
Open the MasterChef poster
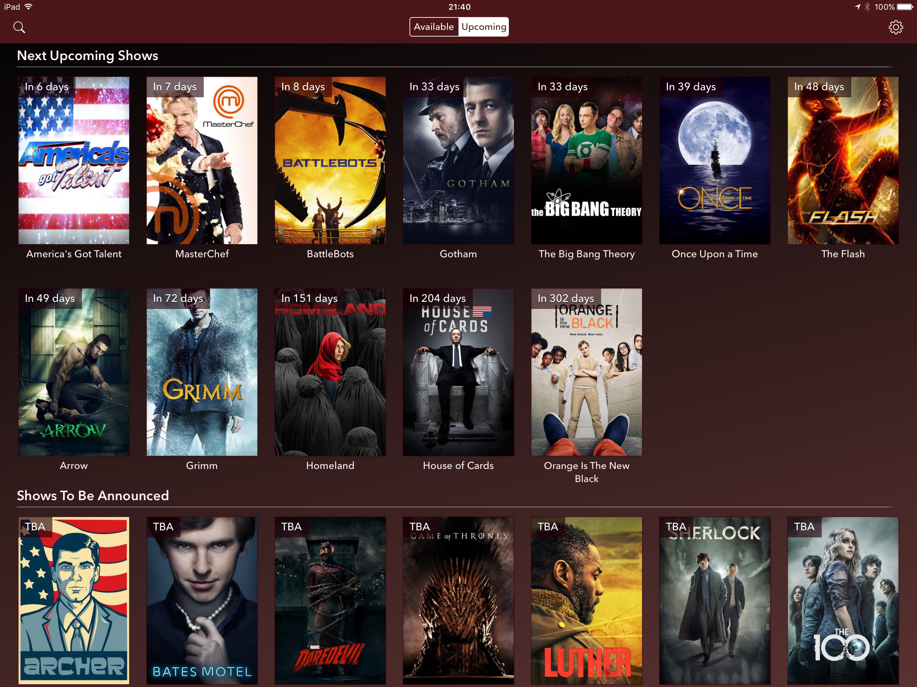[x=202, y=160]
